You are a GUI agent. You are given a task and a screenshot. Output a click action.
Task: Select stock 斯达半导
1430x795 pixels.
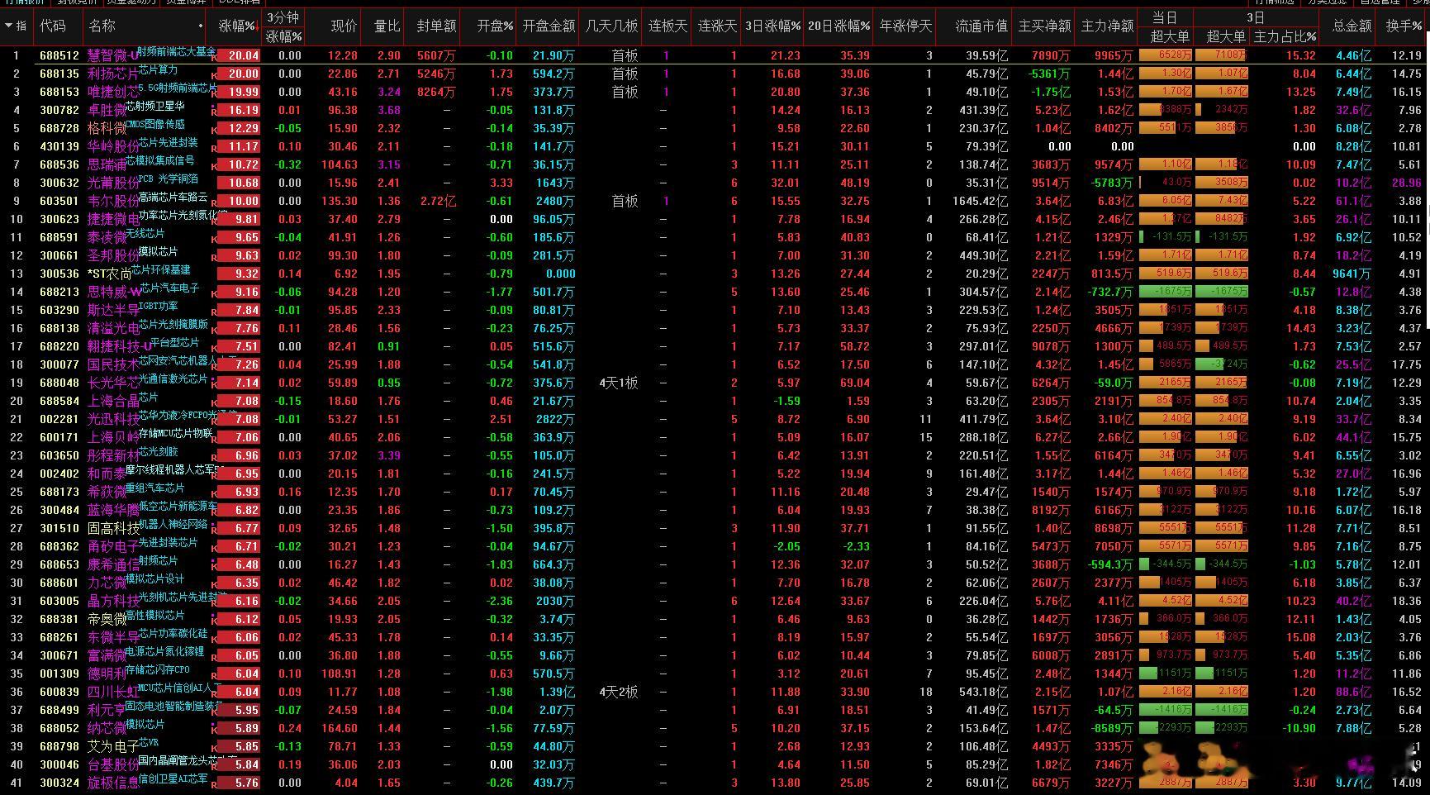tap(114, 310)
